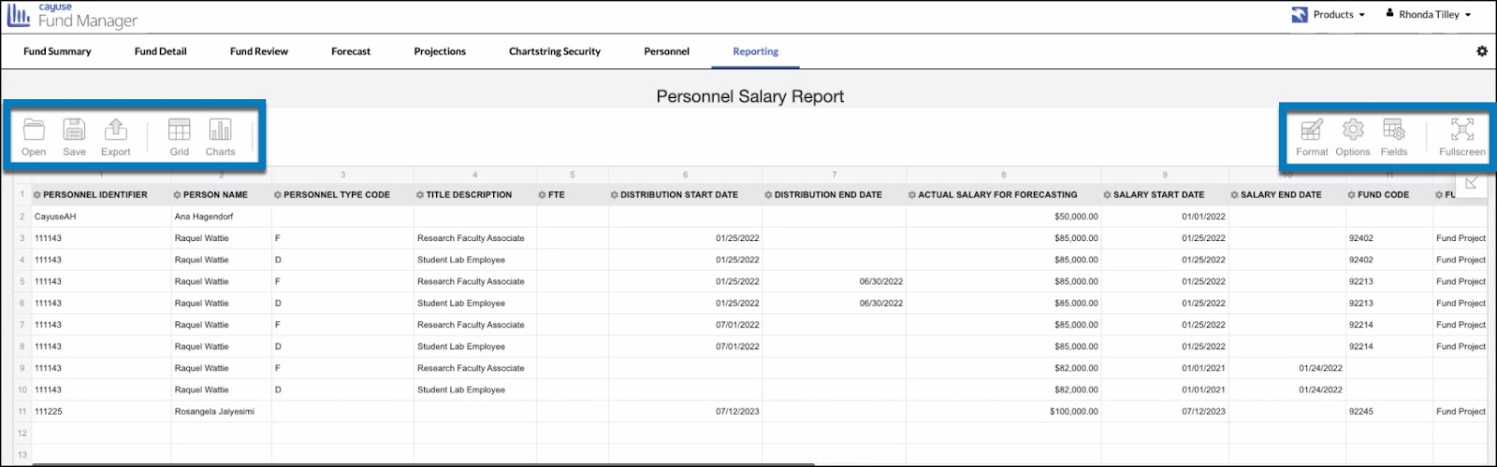Open the Forecast tab

coord(351,51)
